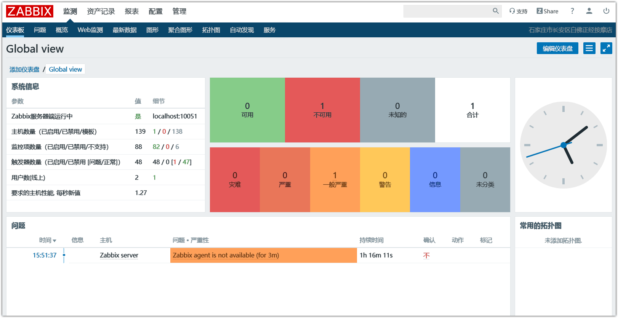618x318 pixels.
Task: Select the 聚合图形 submenu tab
Action: tap(180, 30)
